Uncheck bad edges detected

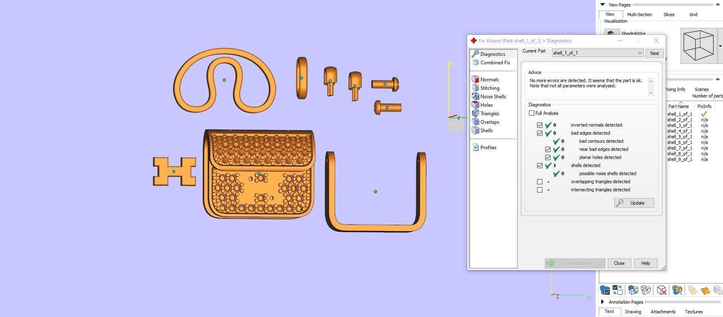(x=540, y=133)
